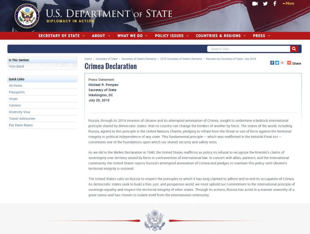The height and width of the screenshot is (234, 310).
Task: Open the Facebook icon in top header
Action: click(x=275, y=4)
